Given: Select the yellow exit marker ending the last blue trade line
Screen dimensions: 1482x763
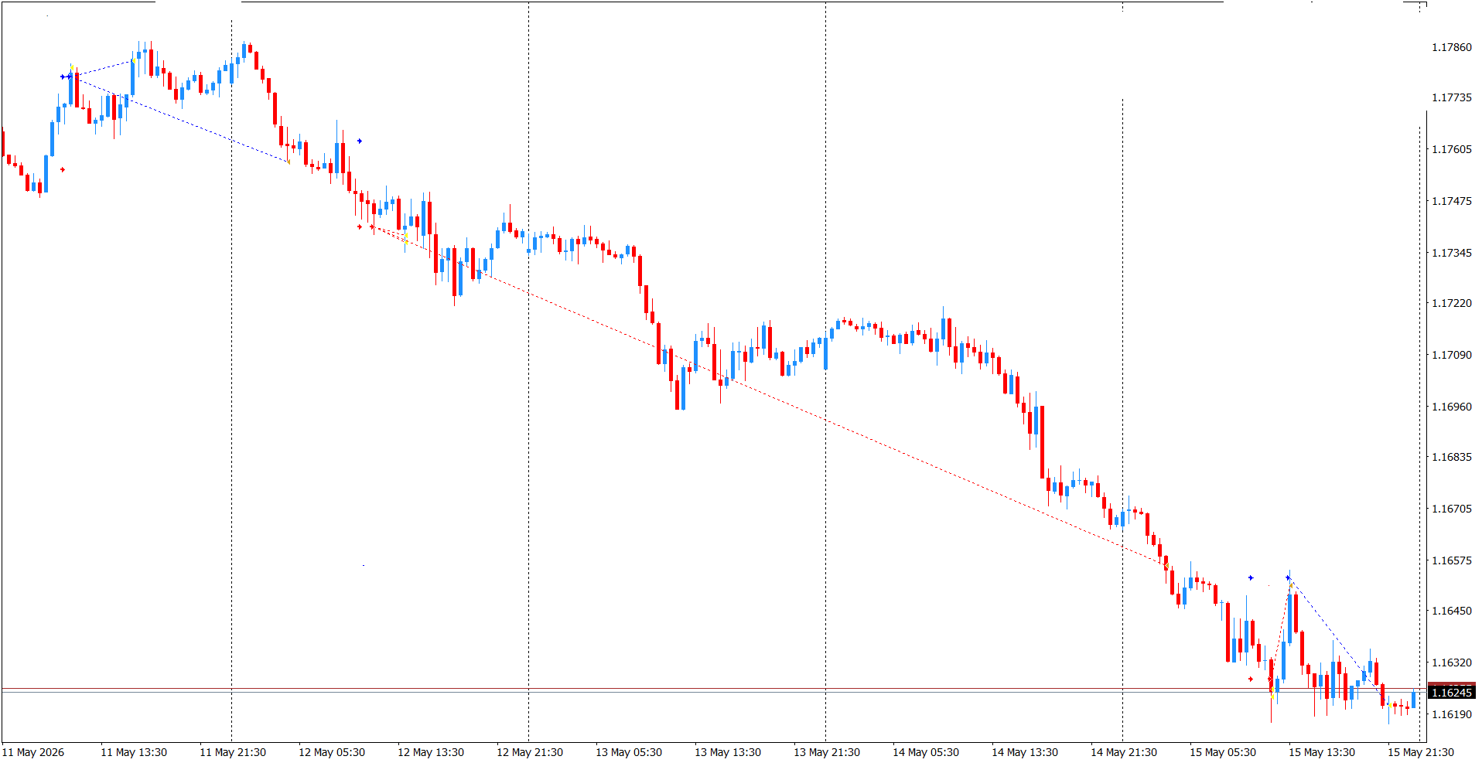Looking at the screenshot, I should (x=1389, y=705).
